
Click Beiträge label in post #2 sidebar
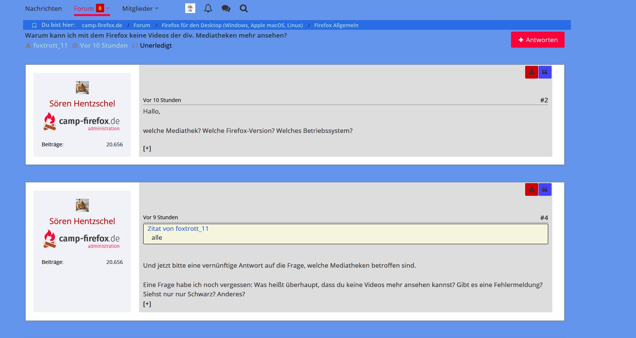click(52, 144)
